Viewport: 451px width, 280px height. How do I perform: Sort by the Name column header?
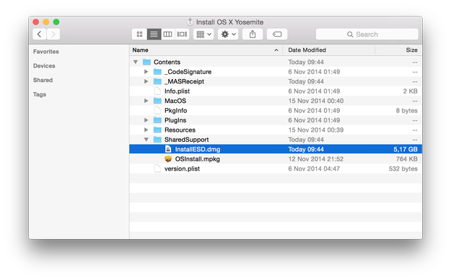click(x=206, y=50)
